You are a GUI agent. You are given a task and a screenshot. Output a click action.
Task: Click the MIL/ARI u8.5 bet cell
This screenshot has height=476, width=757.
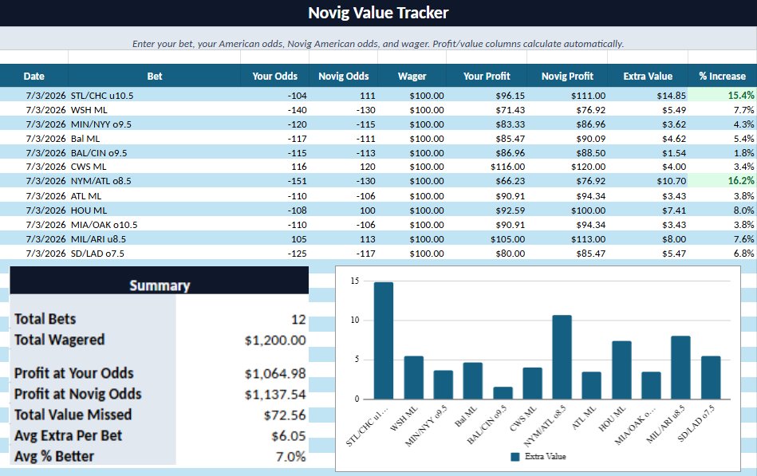point(155,238)
